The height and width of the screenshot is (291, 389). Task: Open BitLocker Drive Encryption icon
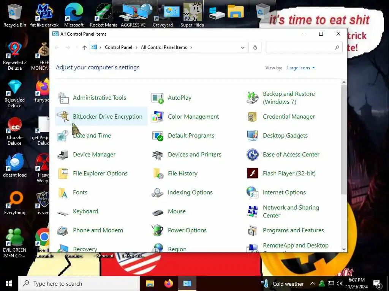(63, 117)
